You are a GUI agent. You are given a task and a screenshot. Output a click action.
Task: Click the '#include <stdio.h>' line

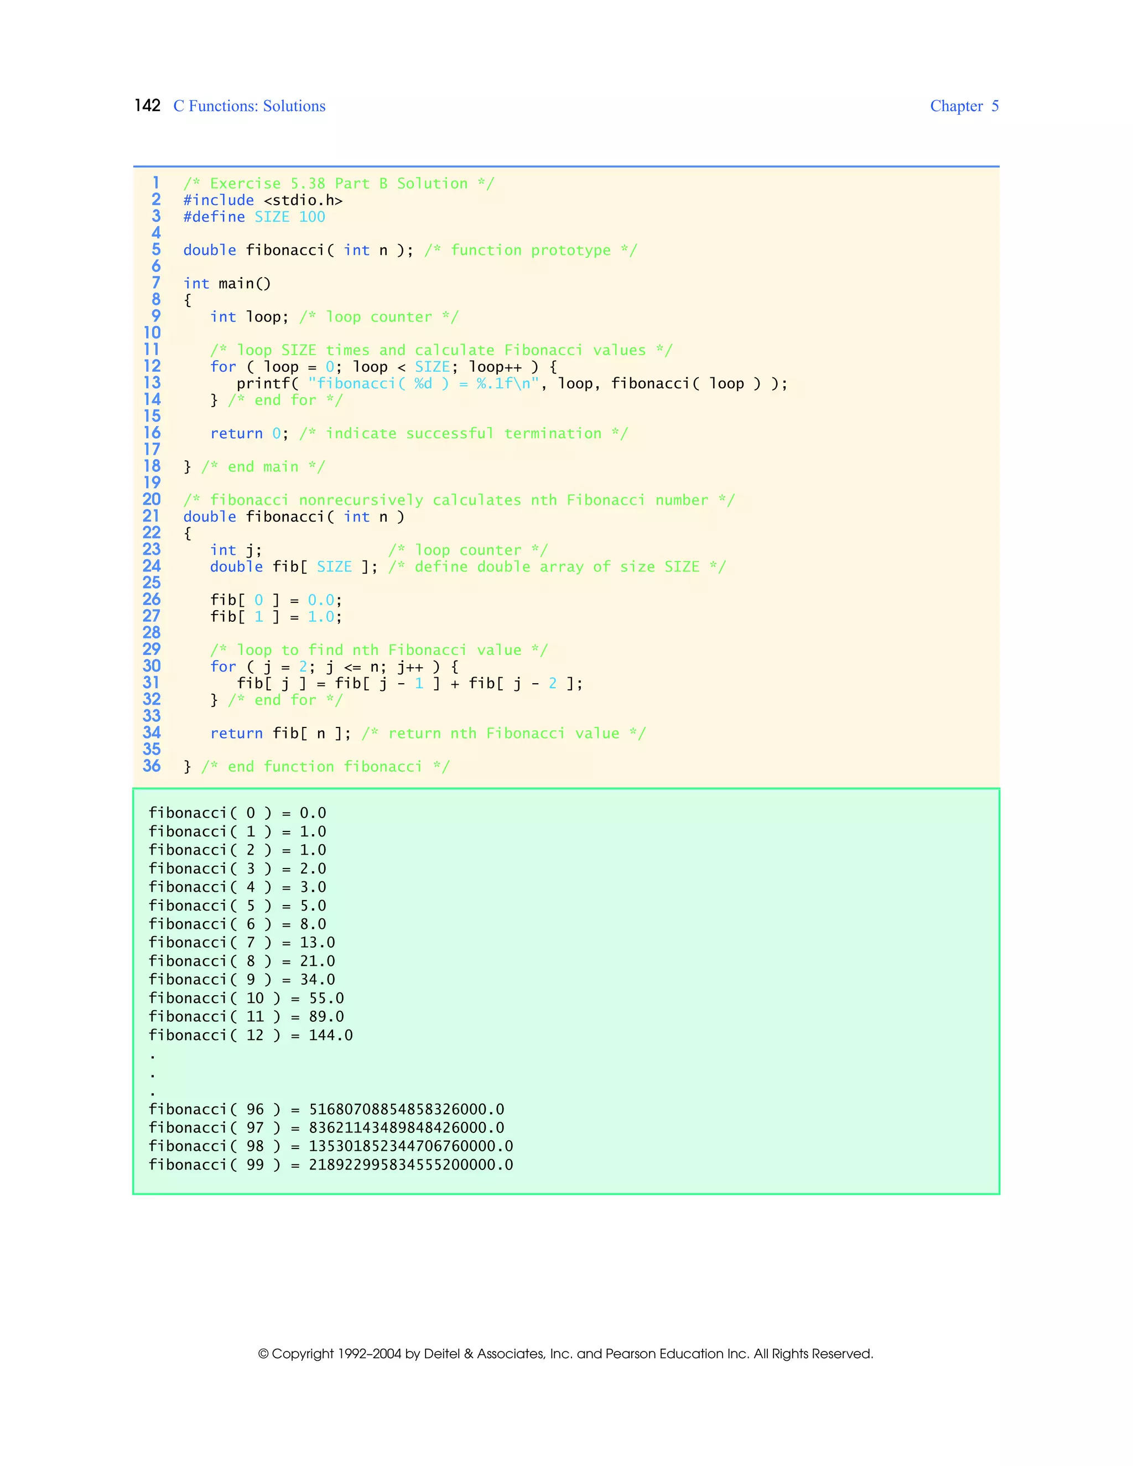(x=263, y=200)
